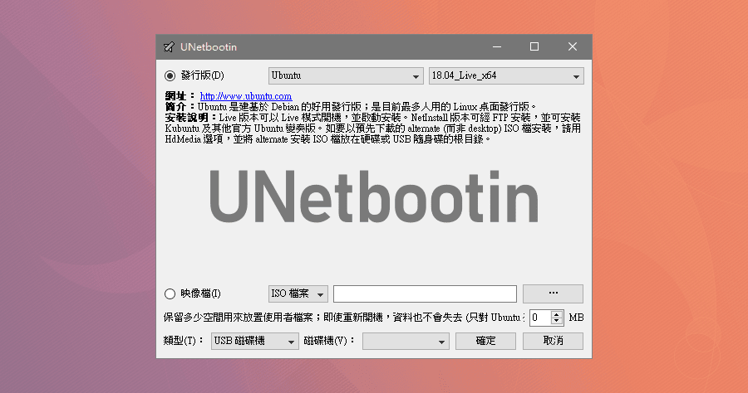Open the 18.04_Live_x64 version dropdown
748x393 pixels.
506,75
